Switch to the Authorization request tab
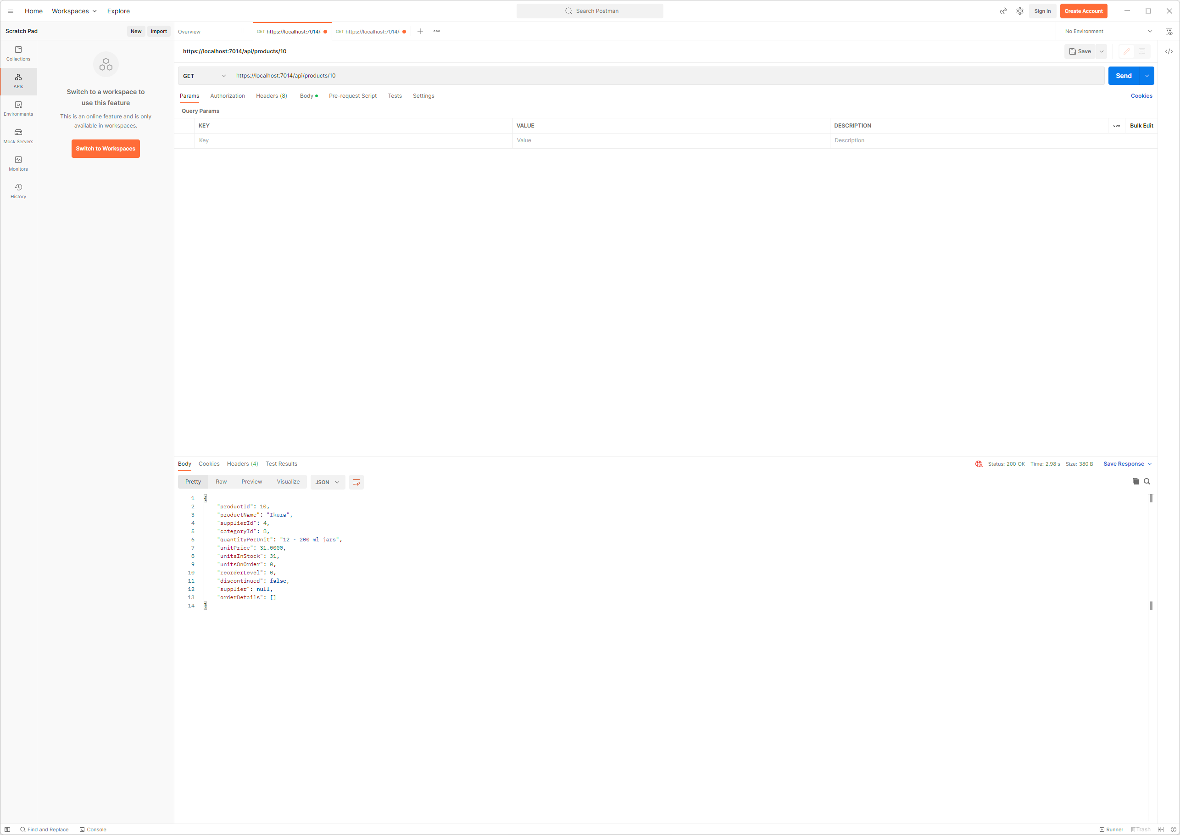This screenshot has width=1180, height=835. (227, 95)
